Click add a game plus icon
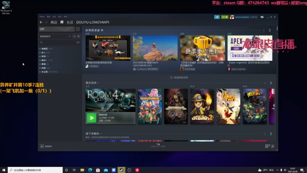This screenshot has width=307, height=173. pos(42,146)
